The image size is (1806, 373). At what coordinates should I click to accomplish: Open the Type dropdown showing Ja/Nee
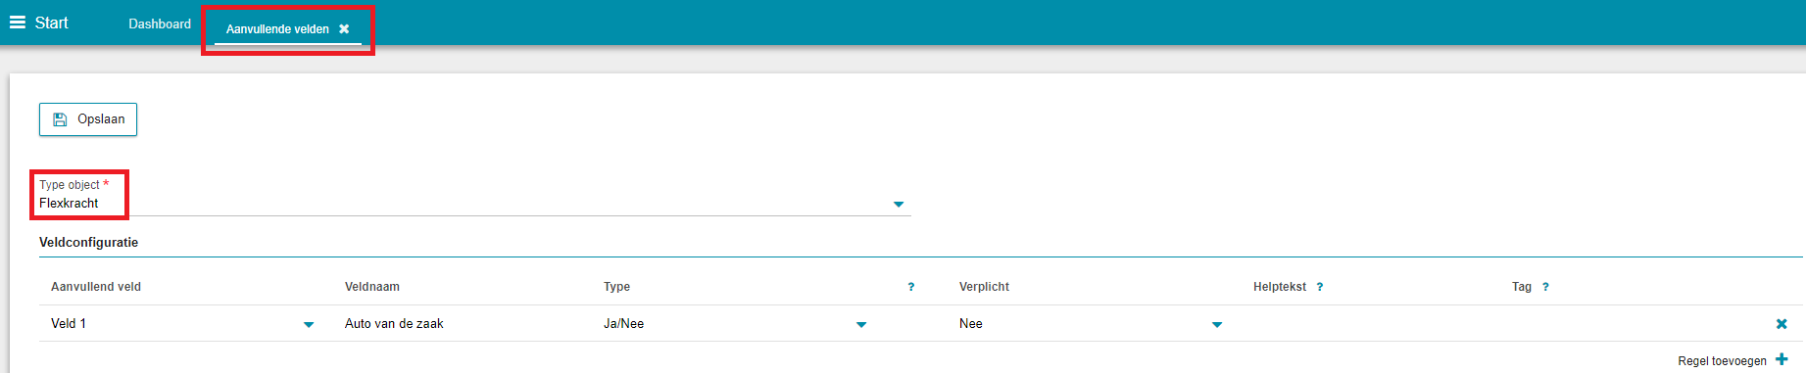tap(735, 324)
